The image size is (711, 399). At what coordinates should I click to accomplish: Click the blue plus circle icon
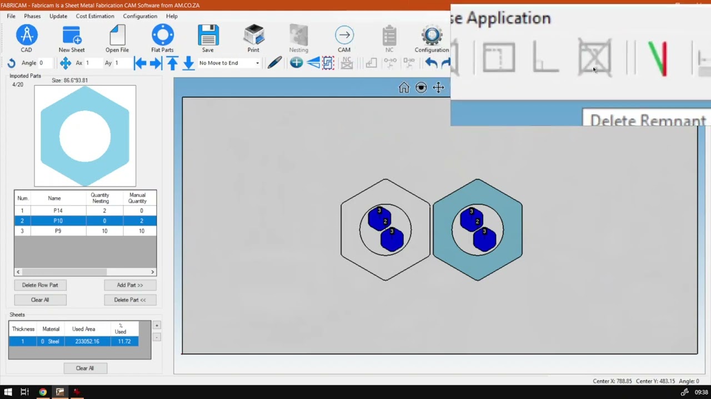click(296, 63)
